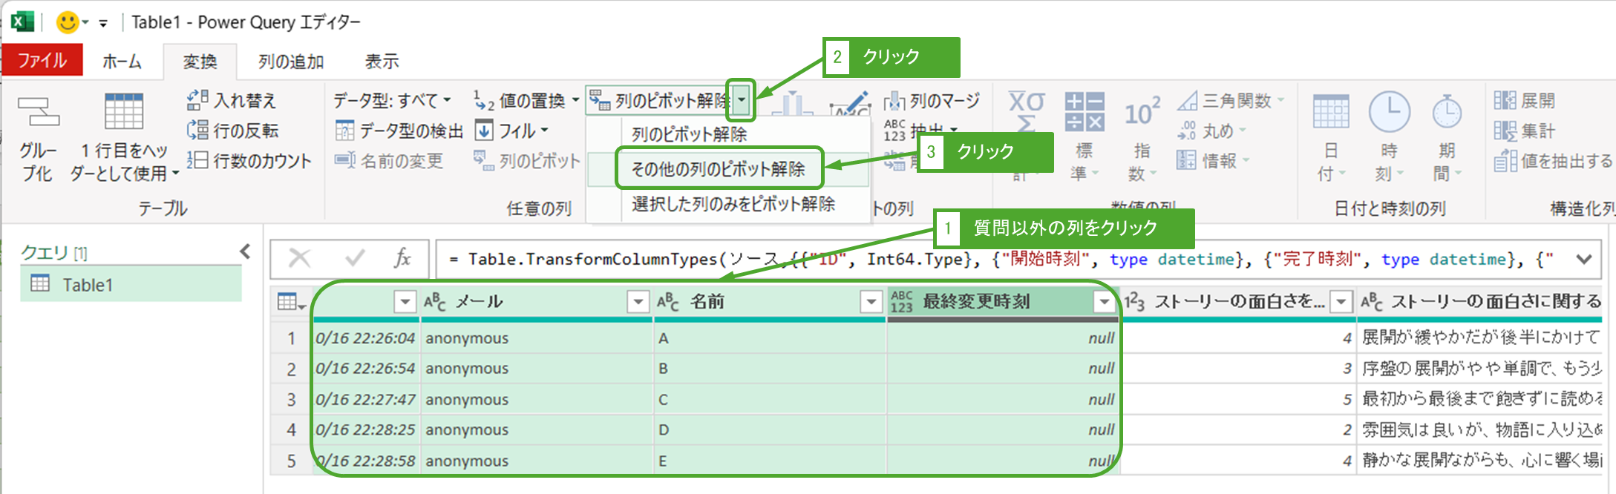
Task: Select Table1 in the query list
Action: [87, 285]
